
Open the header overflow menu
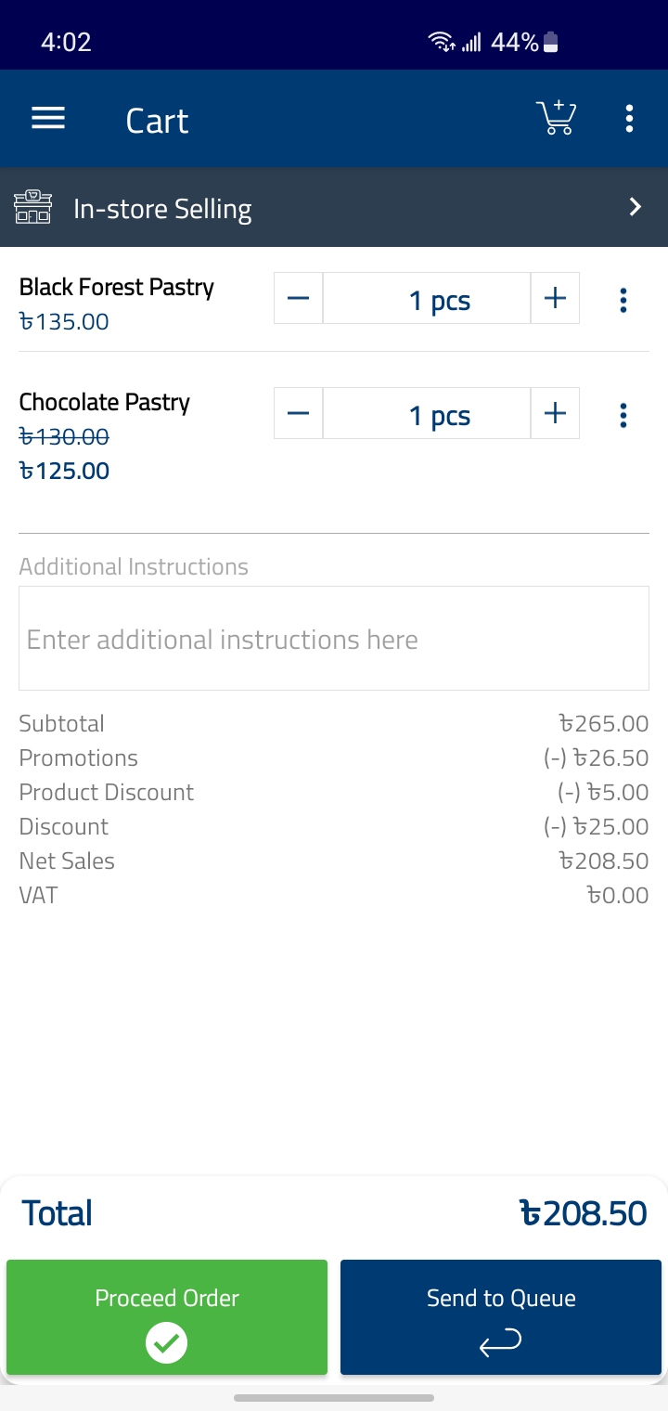click(x=629, y=119)
